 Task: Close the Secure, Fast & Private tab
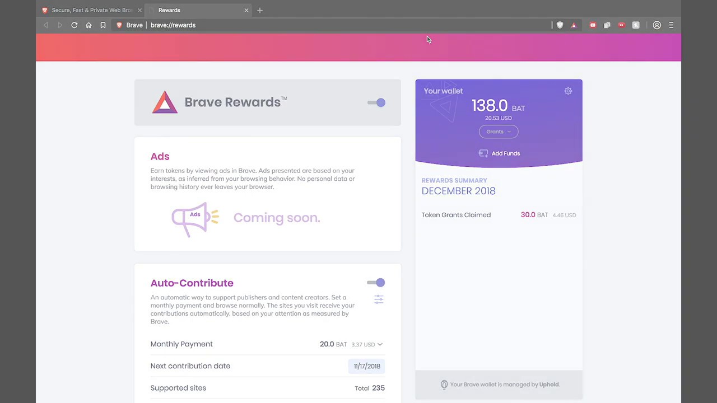pos(139,10)
